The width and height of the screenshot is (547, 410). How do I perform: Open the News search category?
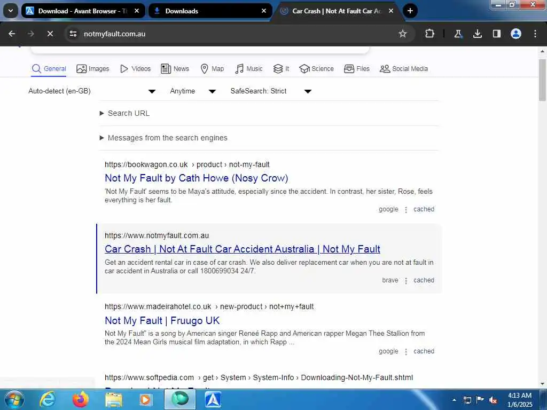(x=175, y=69)
